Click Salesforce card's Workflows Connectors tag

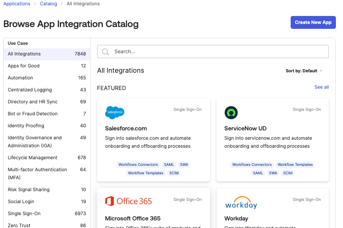coord(138,165)
